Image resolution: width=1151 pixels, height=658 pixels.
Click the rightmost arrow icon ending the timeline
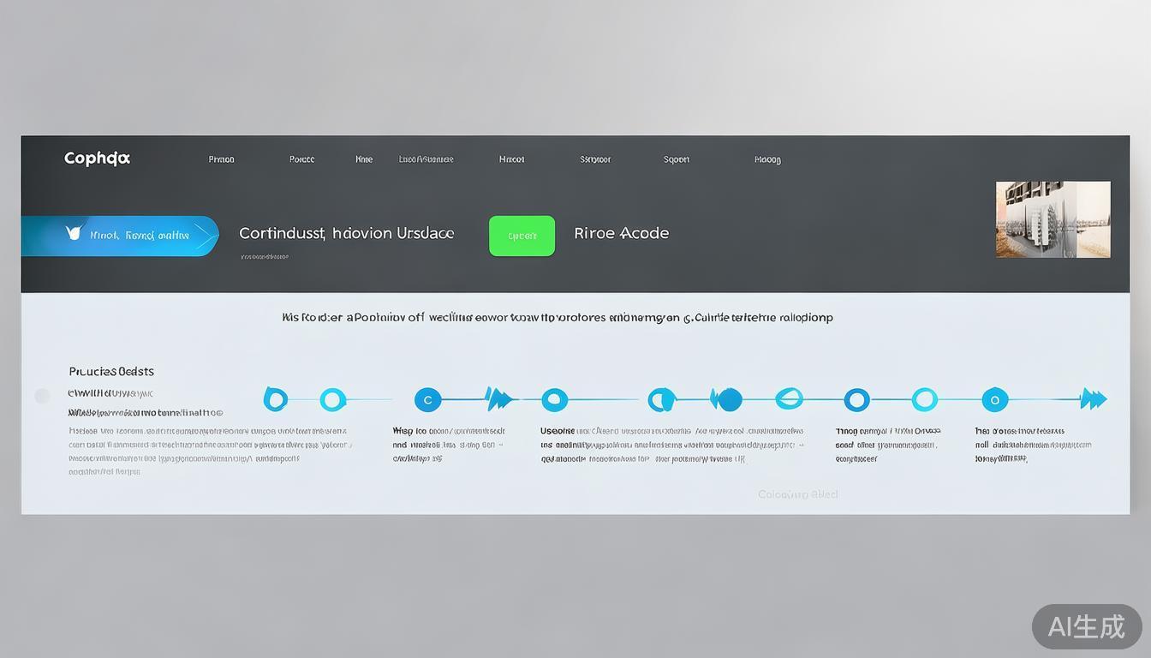click(1094, 398)
